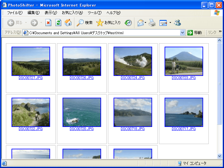This screenshot has width=224, height=168.
Task: Click the IE icon in the status bar
Action: click(4, 163)
